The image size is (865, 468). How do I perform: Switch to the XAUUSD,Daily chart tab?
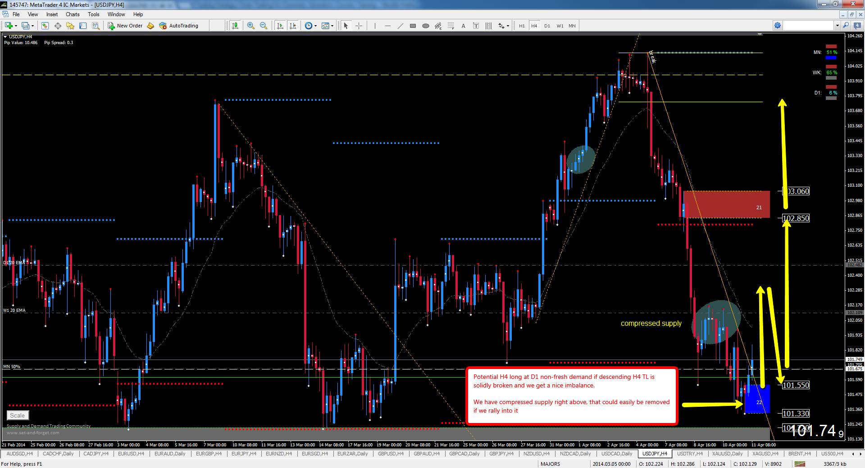[x=727, y=454]
